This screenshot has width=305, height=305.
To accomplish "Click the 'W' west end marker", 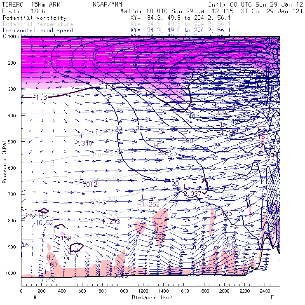I will pyautogui.click(x=35, y=297).
